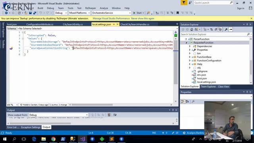Image resolution: width=254 pixels, height=143 pixels.
Task: Click the Output panel horizontal scrollbar
Action: (x=40, y=124)
